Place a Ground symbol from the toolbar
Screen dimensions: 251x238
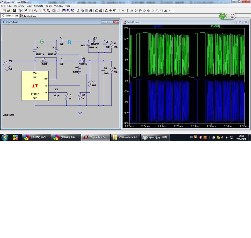tap(111, 11)
